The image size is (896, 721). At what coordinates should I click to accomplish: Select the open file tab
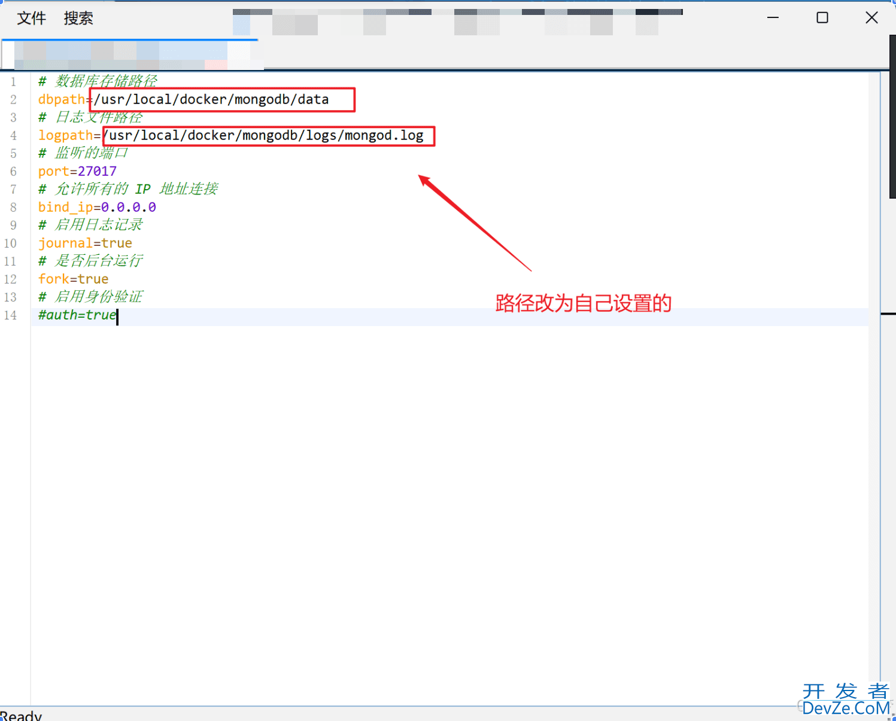pos(130,55)
